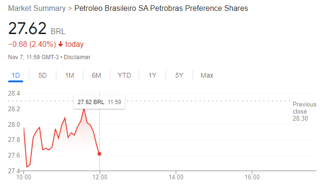Switch to the 5Y range tab
This screenshot has width=335, height=185.
coord(179,75)
